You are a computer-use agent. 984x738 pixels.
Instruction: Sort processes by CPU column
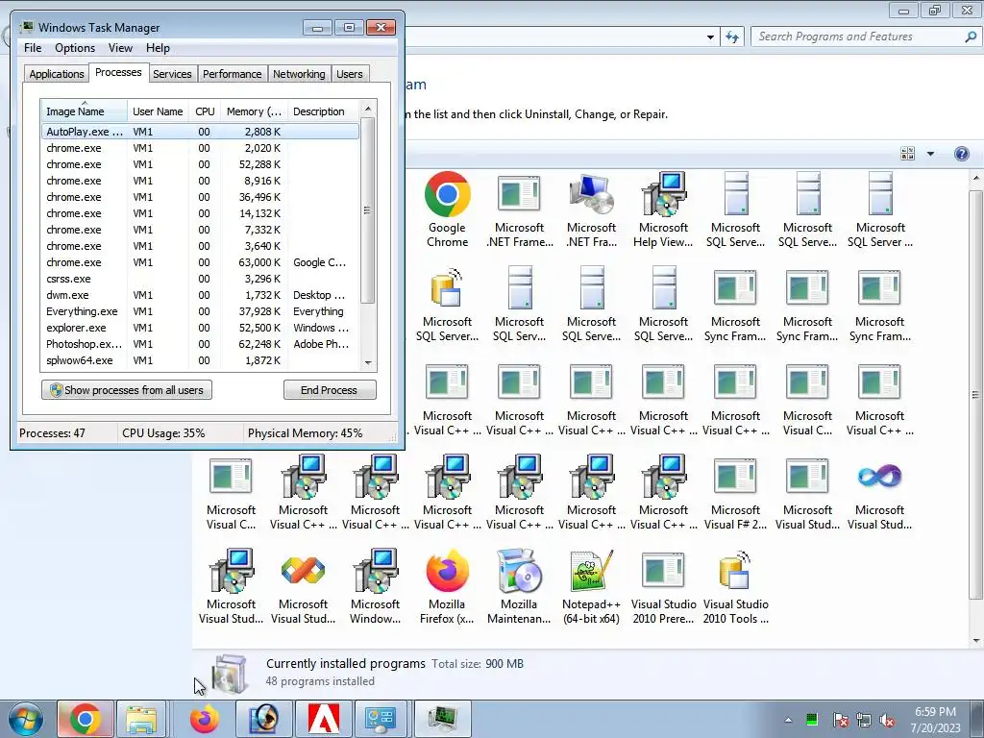pos(205,111)
